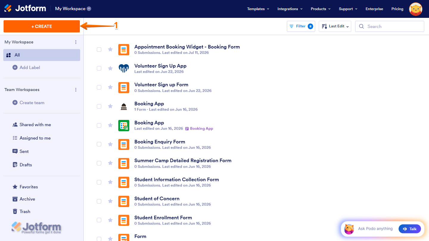The height and width of the screenshot is (241, 429).
Task: Star the Student Information Collection Form
Action: click(x=110, y=182)
